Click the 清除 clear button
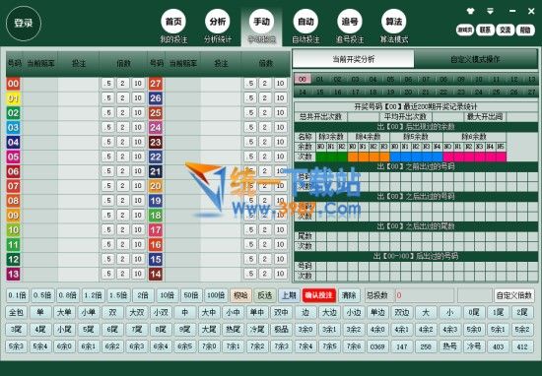 coord(349,295)
